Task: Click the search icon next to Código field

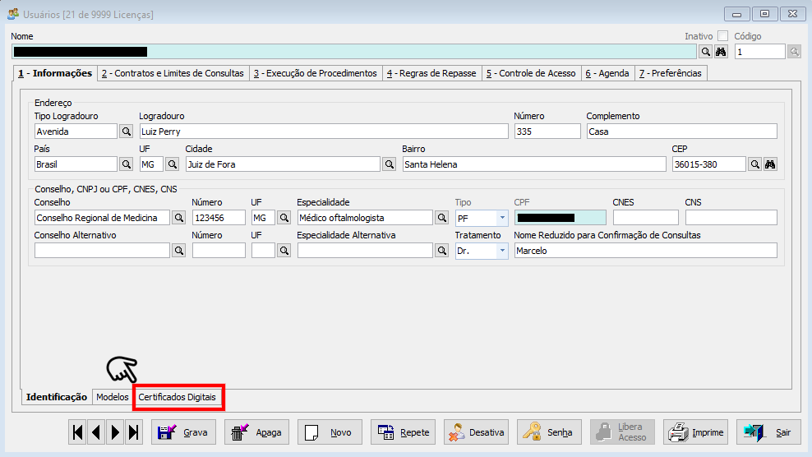Action: click(x=795, y=52)
